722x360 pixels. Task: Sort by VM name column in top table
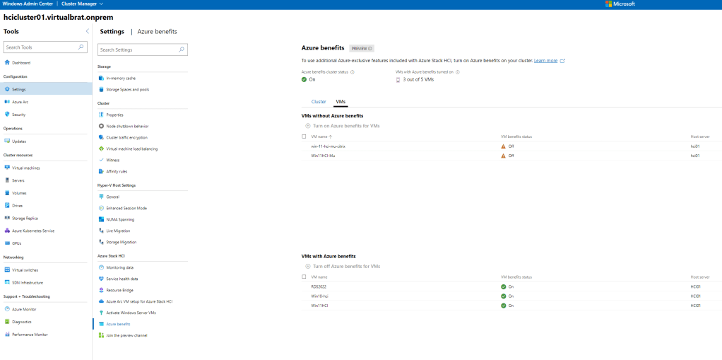[x=321, y=136]
